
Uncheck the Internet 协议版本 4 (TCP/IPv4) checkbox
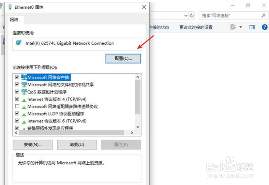click(x=17, y=99)
